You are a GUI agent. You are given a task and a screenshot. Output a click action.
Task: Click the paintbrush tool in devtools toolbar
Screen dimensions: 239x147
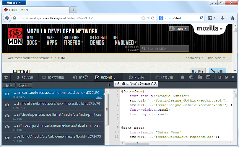[x=183, y=77]
